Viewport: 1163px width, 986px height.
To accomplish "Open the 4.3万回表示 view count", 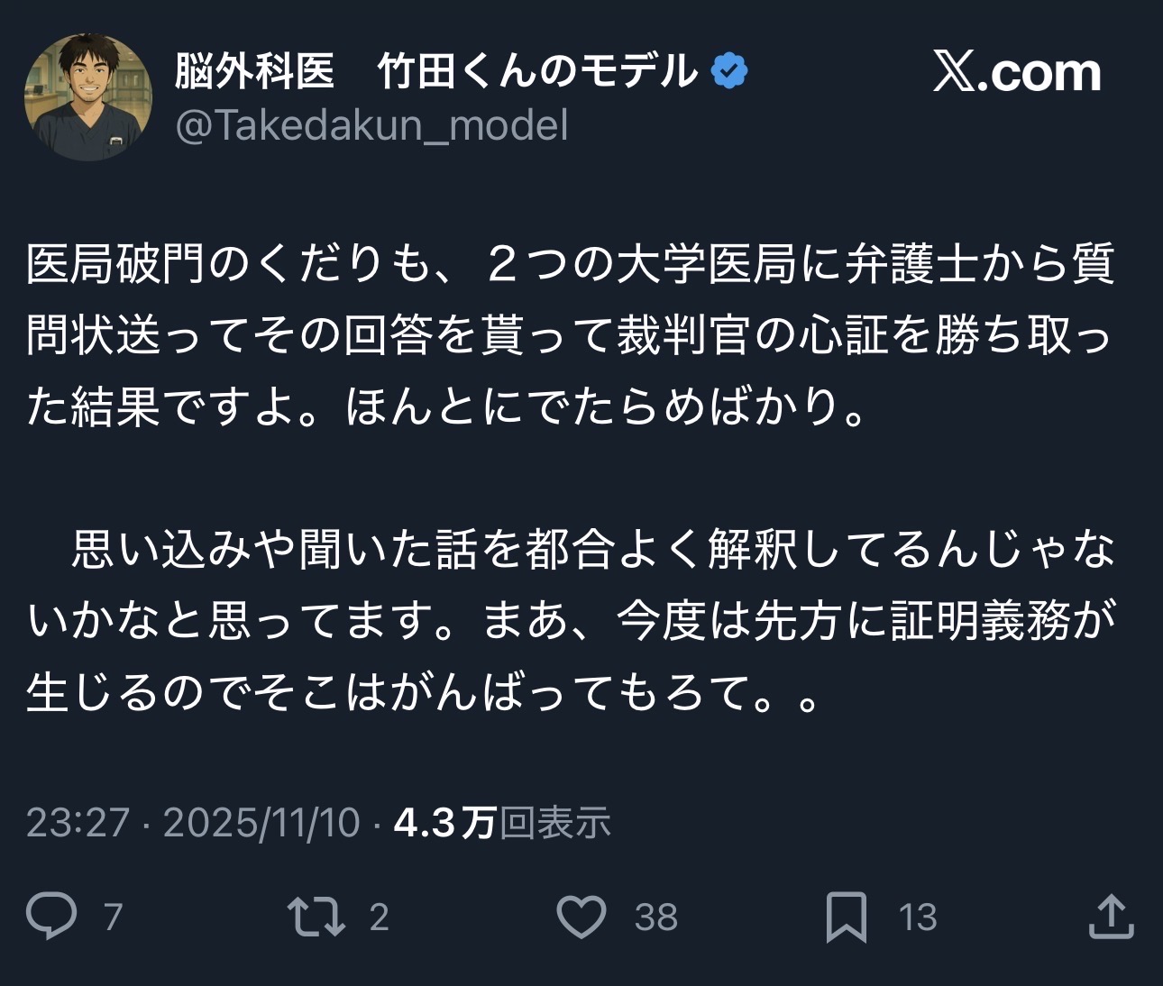I will coord(502,823).
